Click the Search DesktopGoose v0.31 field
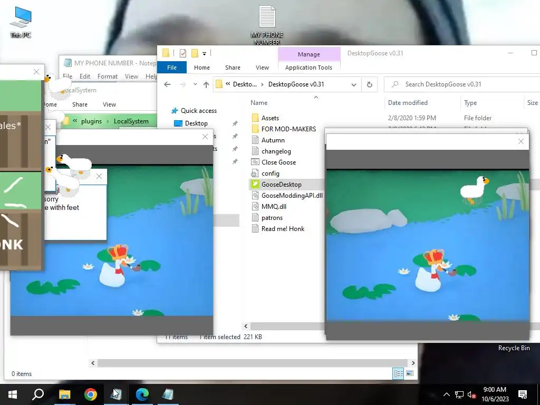 [461, 84]
